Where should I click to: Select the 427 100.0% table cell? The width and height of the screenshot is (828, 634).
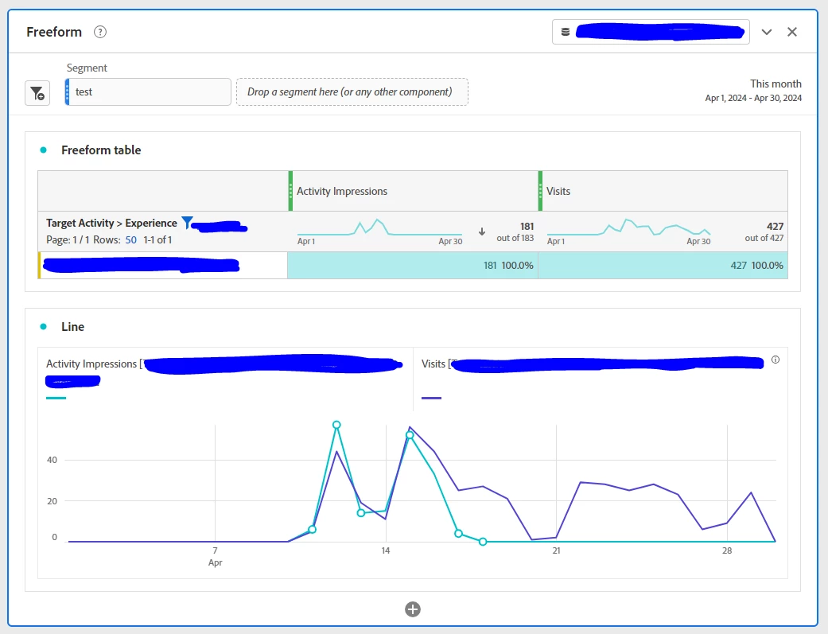[663, 265]
